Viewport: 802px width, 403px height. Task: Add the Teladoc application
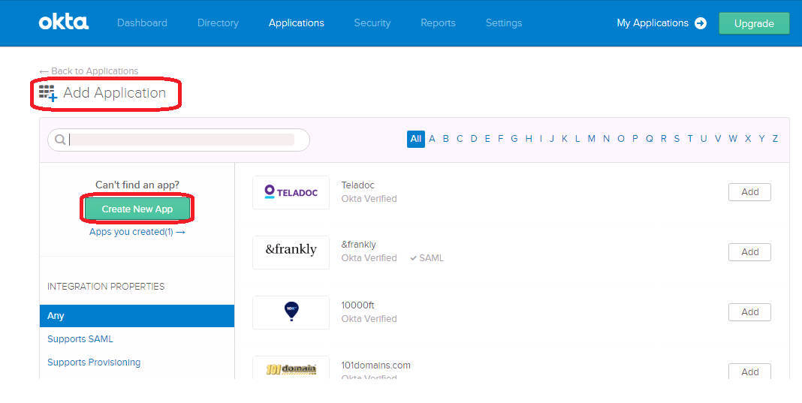point(749,192)
